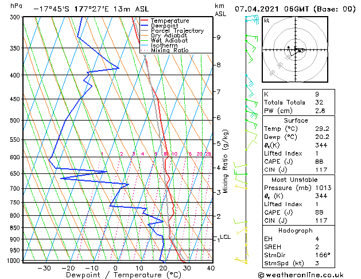361x279 pixels.
Task: Select the Dry Adiabat legend entry
Action: click(164, 36)
